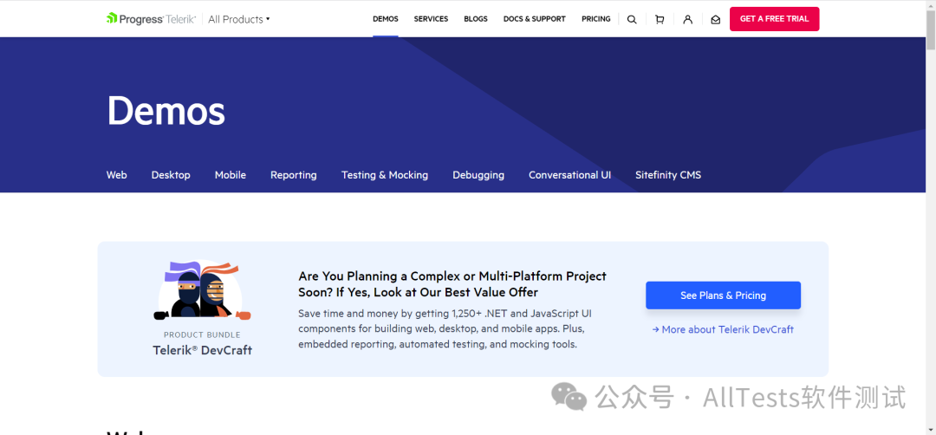Image resolution: width=936 pixels, height=435 pixels.
Task: Jump to the Mobile demos section
Action: pos(231,175)
